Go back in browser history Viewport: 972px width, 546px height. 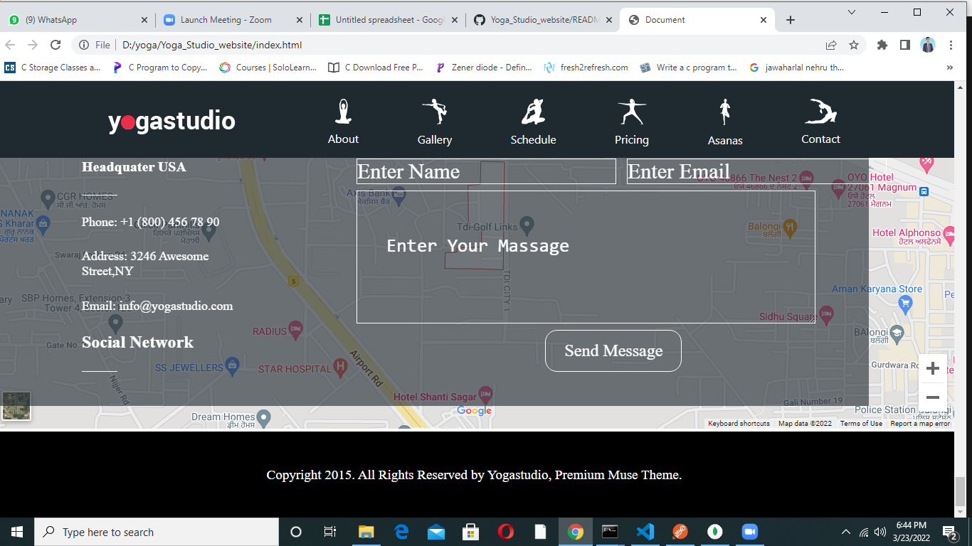point(10,45)
